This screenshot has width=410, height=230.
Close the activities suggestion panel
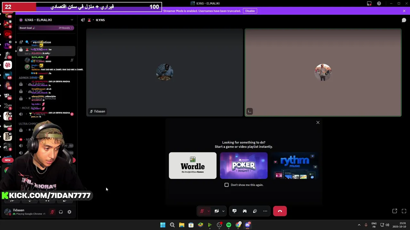[318, 122]
